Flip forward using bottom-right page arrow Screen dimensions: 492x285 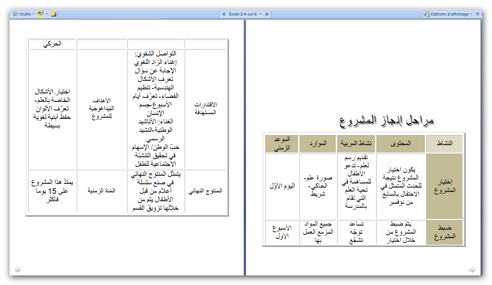click(472, 270)
